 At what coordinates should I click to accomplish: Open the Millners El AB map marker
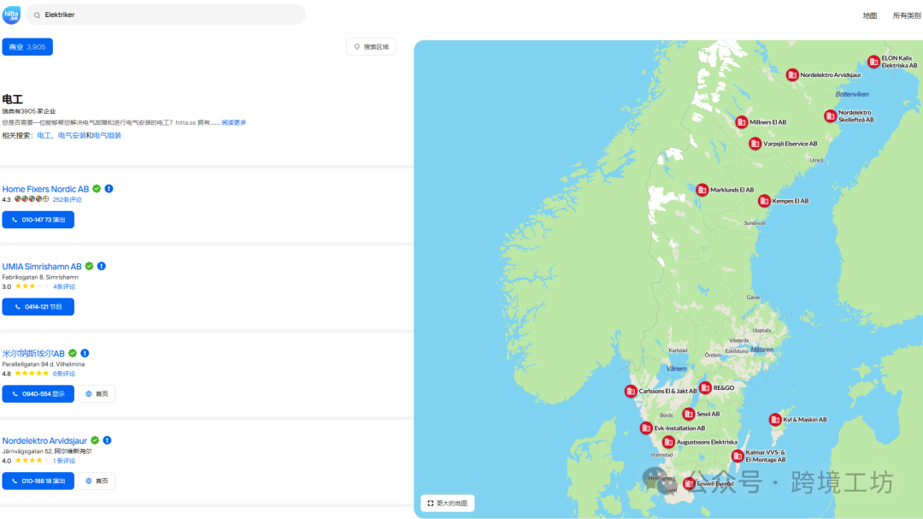pyautogui.click(x=741, y=122)
